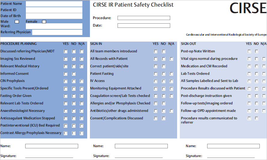Click the Referring Physician field
The image size is (267, 160).
pos(57,32)
